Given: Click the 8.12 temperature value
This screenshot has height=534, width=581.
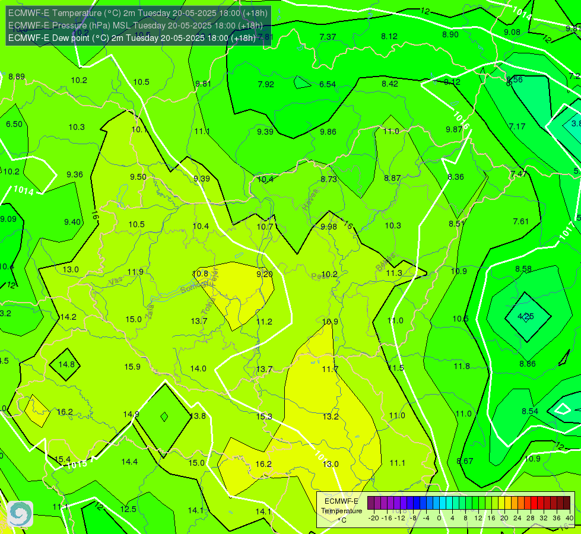Looking at the screenshot, I should pos(389,36).
